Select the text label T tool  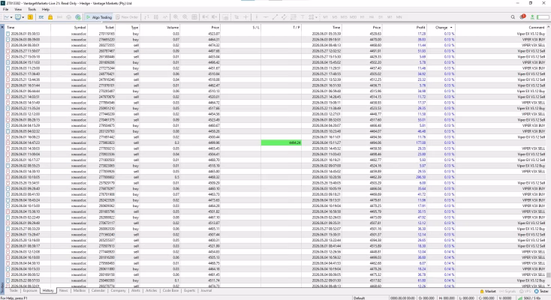[x=303, y=16]
